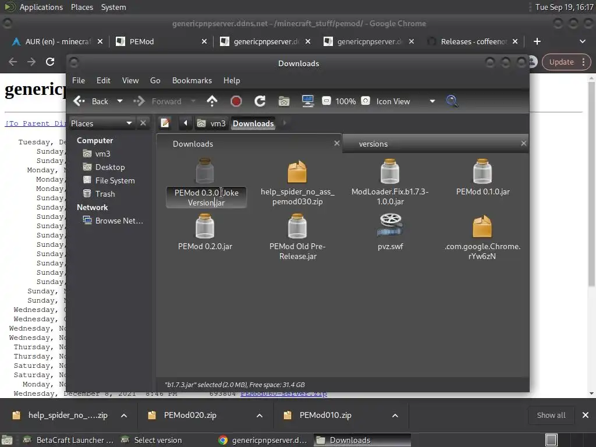The height and width of the screenshot is (447, 596).
Task: Select the pvz.swf film reel icon
Action: (390, 225)
